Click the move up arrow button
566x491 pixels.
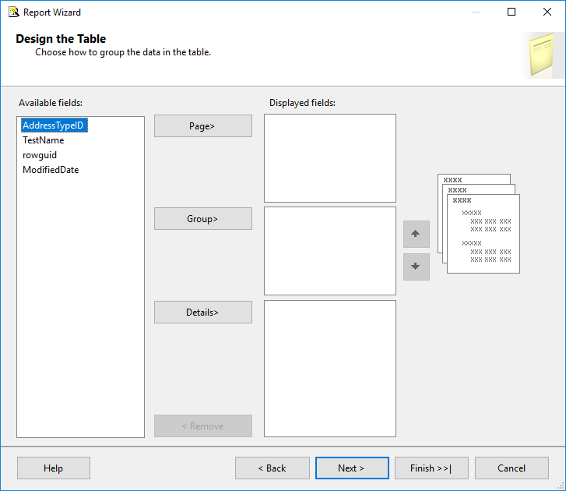416,234
